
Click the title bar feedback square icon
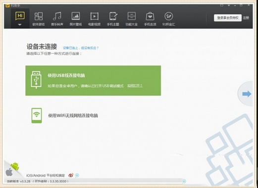(222, 5)
